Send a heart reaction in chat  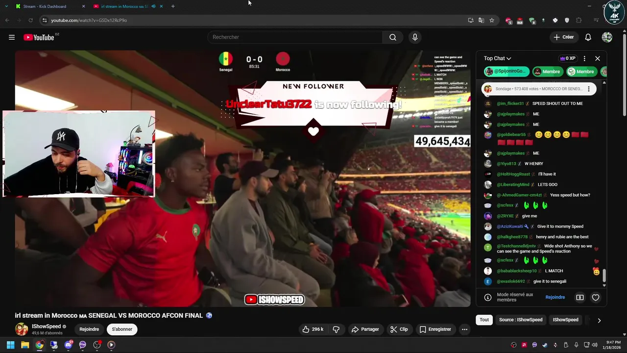point(596,298)
